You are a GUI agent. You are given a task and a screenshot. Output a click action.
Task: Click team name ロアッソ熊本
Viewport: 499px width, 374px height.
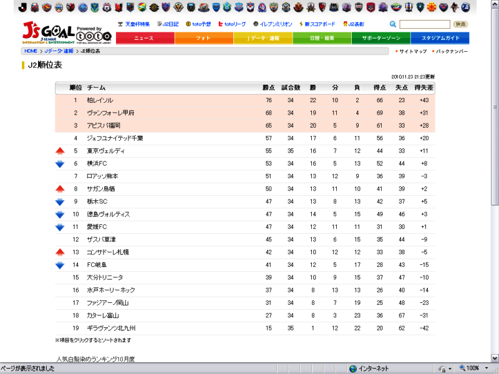click(102, 176)
